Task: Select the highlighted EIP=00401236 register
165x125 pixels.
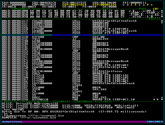Action: (104, 5)
